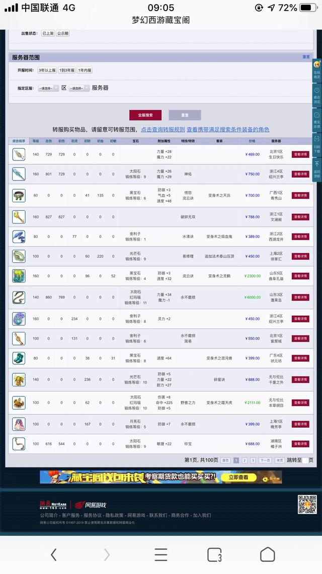
Task: Open the 隐私政策 footer link
Action: (114, 515)
